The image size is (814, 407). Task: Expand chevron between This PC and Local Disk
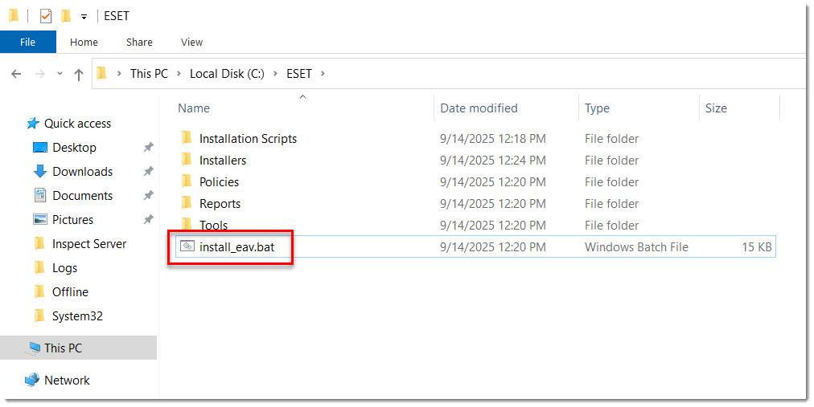click(179, 74)
